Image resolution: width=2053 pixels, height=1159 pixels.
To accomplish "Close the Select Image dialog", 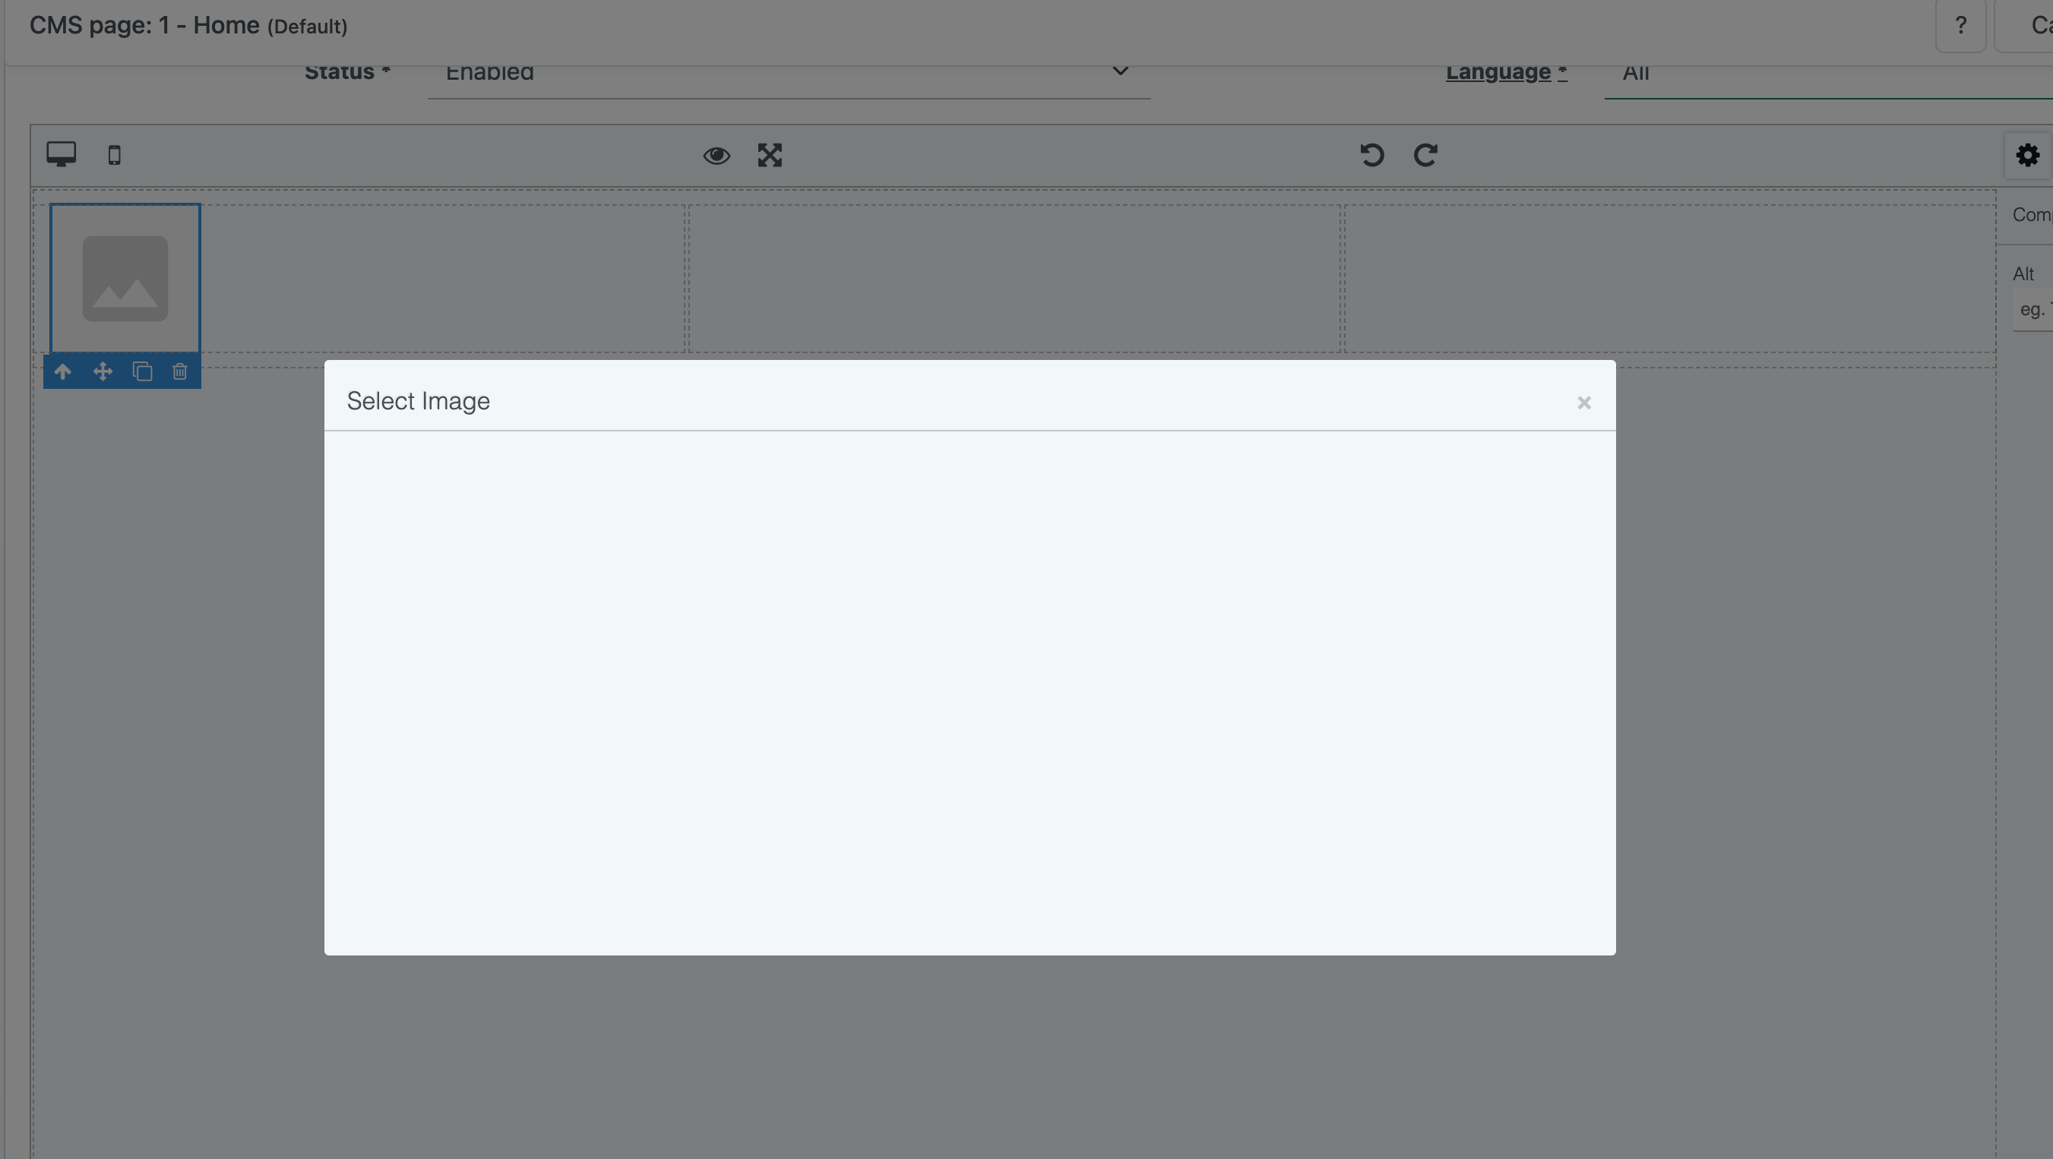I will [x=1583, y=403].
